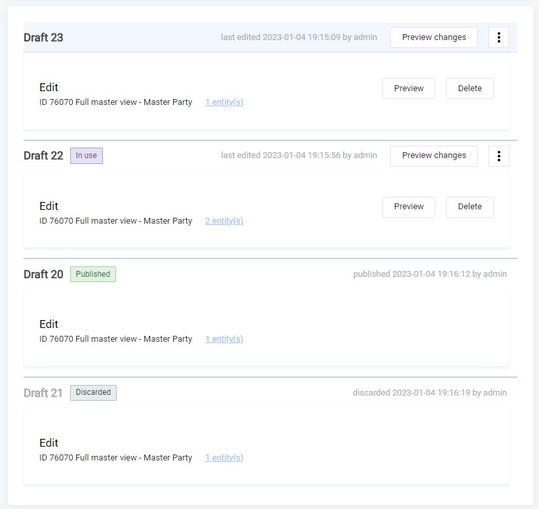Open the 2 entity(s) link in Draft 22
This screenshot has height=509, width=539.
pyautogui.click(x=224, y=221)
